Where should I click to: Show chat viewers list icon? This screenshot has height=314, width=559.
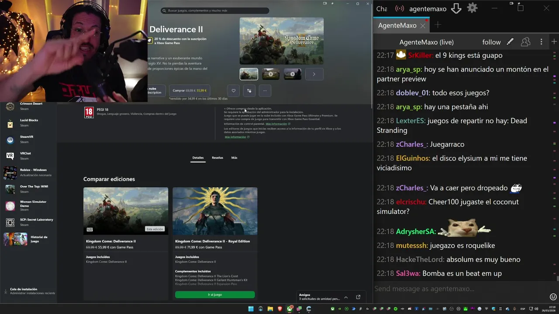pos(526,42)
